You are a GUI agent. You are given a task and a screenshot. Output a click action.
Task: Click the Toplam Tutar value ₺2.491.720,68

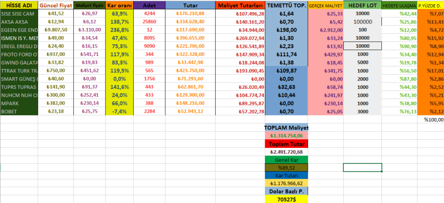click(286, 152)
